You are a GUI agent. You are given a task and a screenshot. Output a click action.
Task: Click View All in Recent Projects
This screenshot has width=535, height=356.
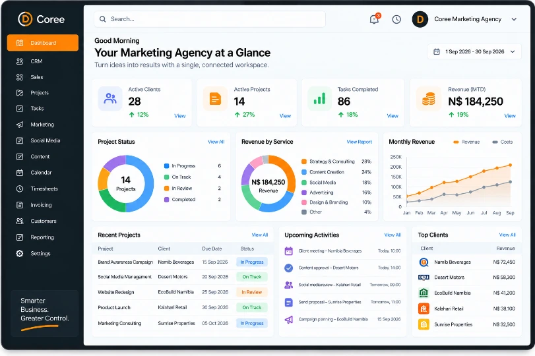pos(260,235)
